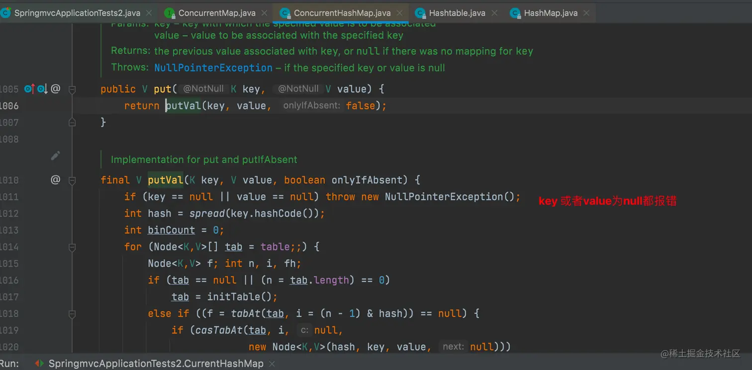The image size is (752, 370).
Task: Click the length field reference
Action: [x=331, y=280]
